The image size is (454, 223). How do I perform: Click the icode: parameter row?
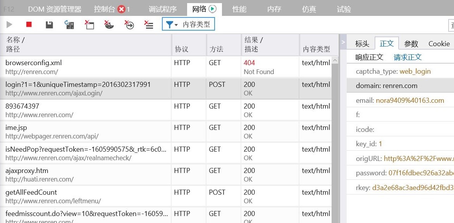400,129
